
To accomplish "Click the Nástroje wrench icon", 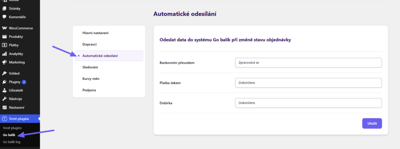I will click(x=4, y=99).
